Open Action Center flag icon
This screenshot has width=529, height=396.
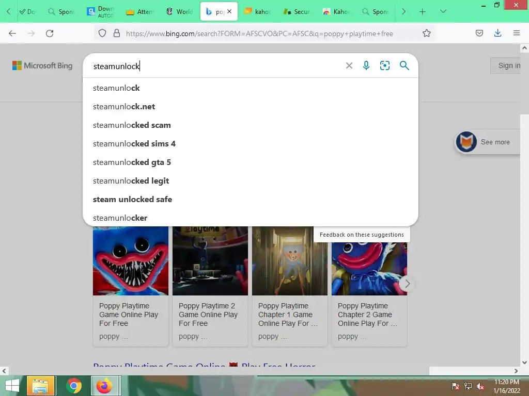pos(455,386)
